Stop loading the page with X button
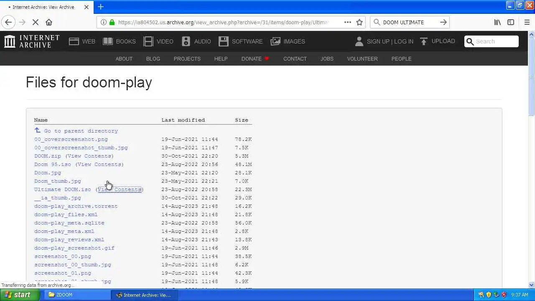The height and width of the screenshot is (301, 535). point(36,22)
